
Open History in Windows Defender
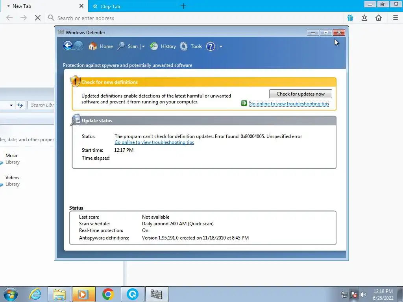coord(163,46)
